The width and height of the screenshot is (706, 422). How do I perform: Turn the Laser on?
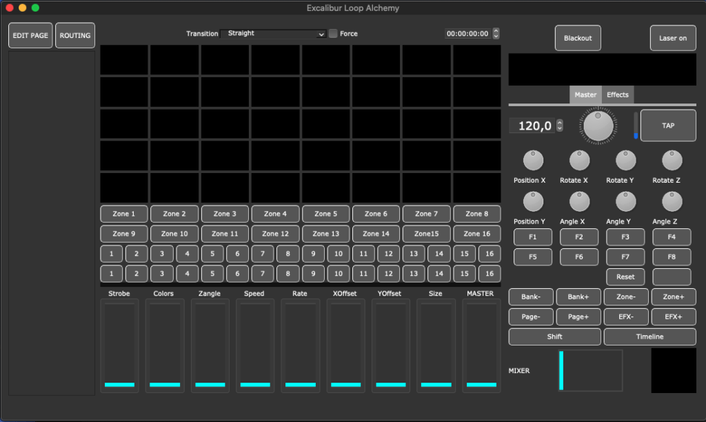click(x=673, y=38)
